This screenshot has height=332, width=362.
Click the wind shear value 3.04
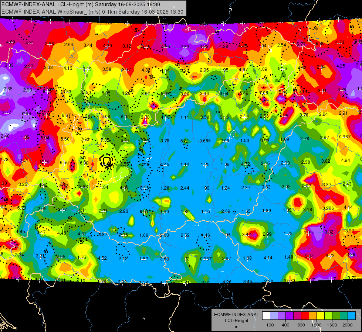pos(309,256)
